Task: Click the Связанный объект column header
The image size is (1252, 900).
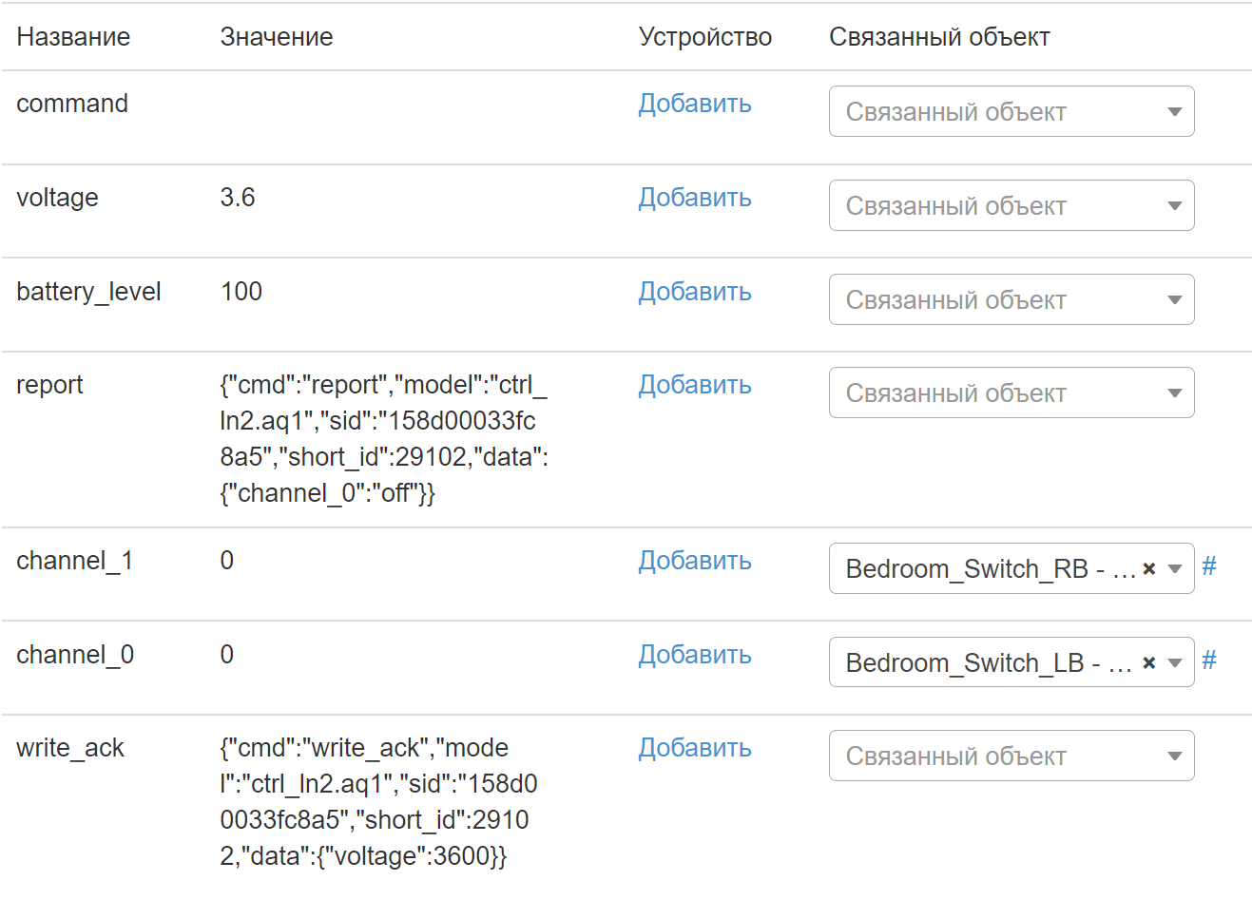Action: [x=939, y=37]
